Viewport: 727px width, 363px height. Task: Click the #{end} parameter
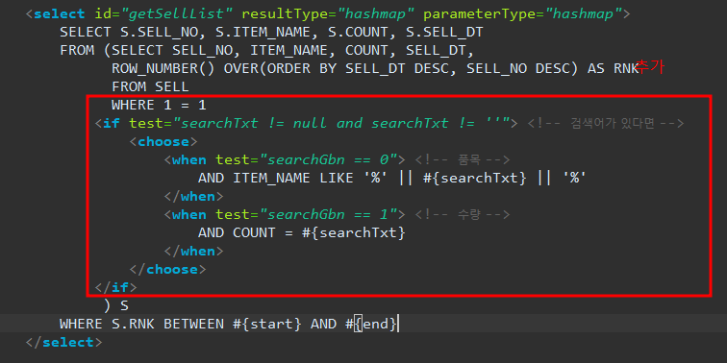371,324
